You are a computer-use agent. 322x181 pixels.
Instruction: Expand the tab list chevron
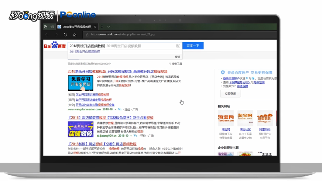(x=109, y=27)
